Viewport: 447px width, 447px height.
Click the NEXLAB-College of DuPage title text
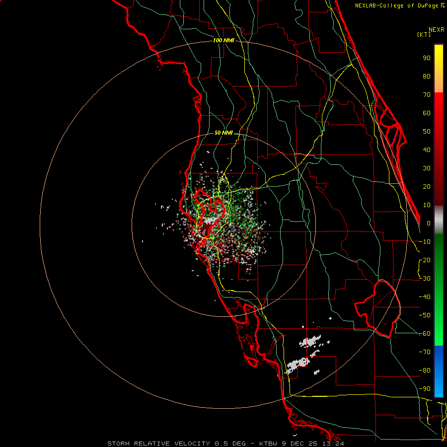(399, 5)
